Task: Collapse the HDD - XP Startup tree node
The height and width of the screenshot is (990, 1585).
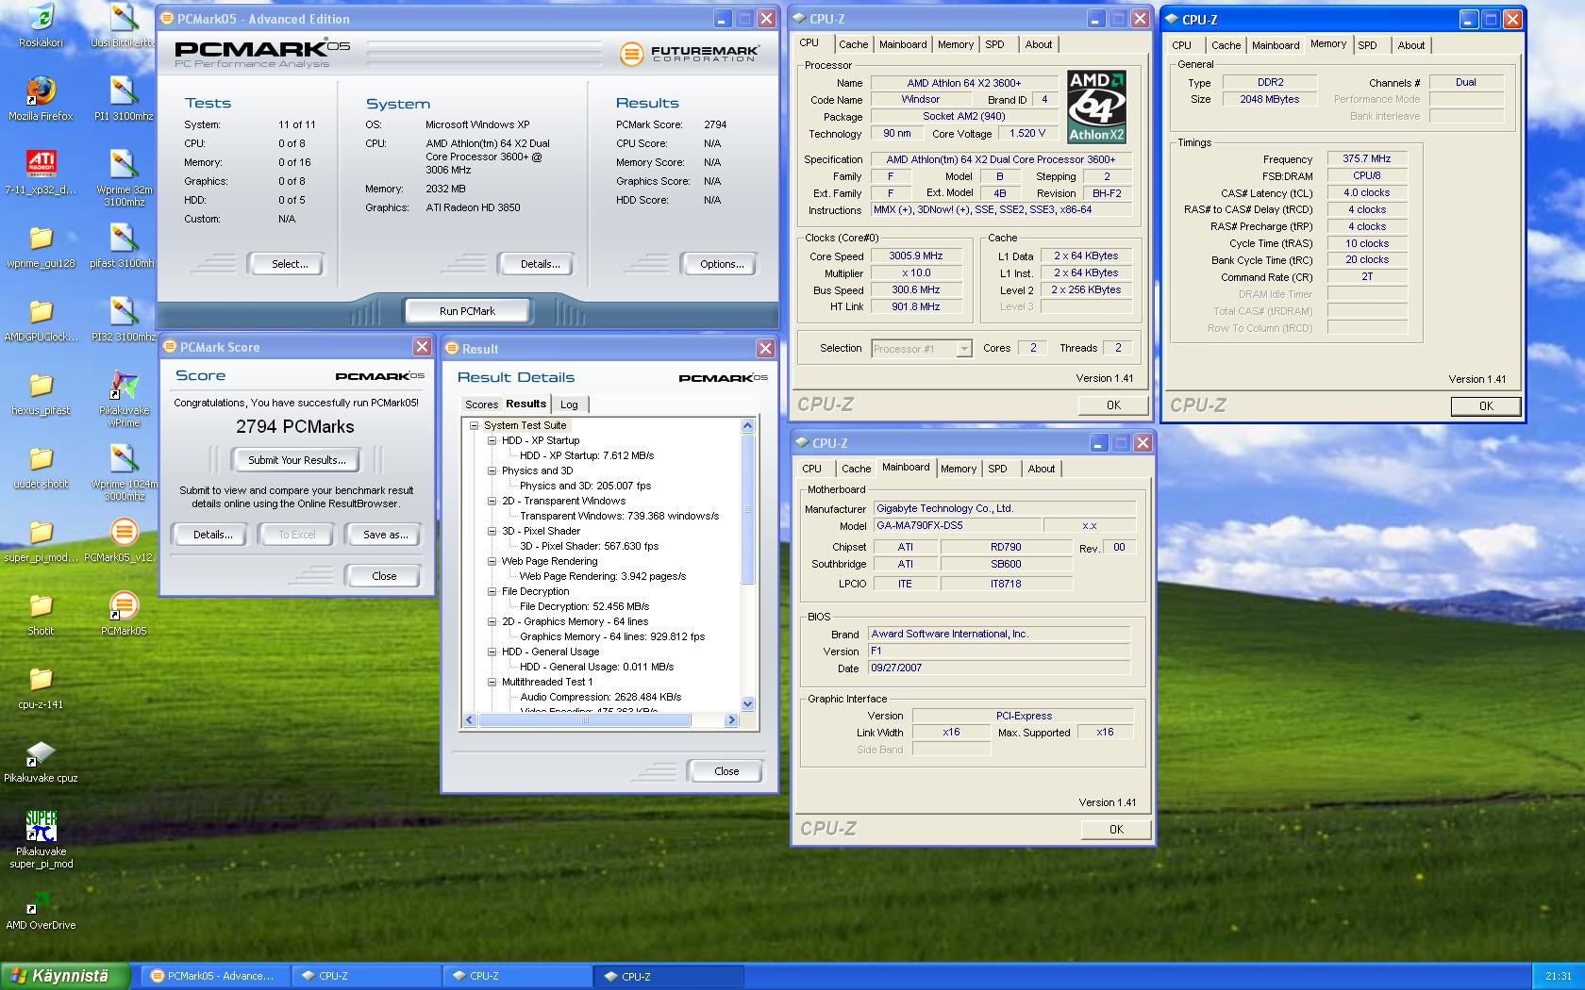Action: 492,440
